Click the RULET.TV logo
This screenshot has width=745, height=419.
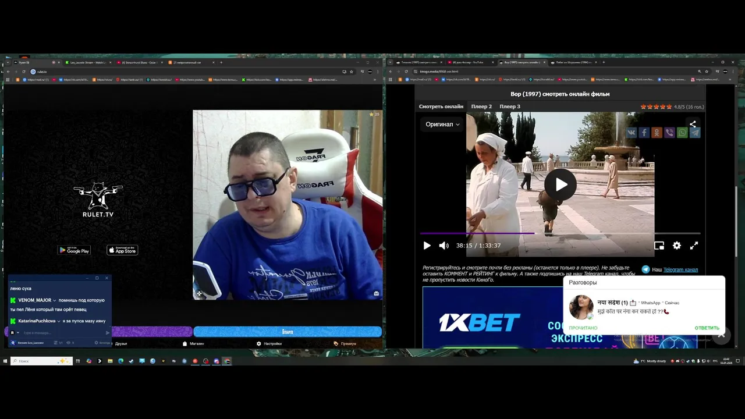click(98, 200)
